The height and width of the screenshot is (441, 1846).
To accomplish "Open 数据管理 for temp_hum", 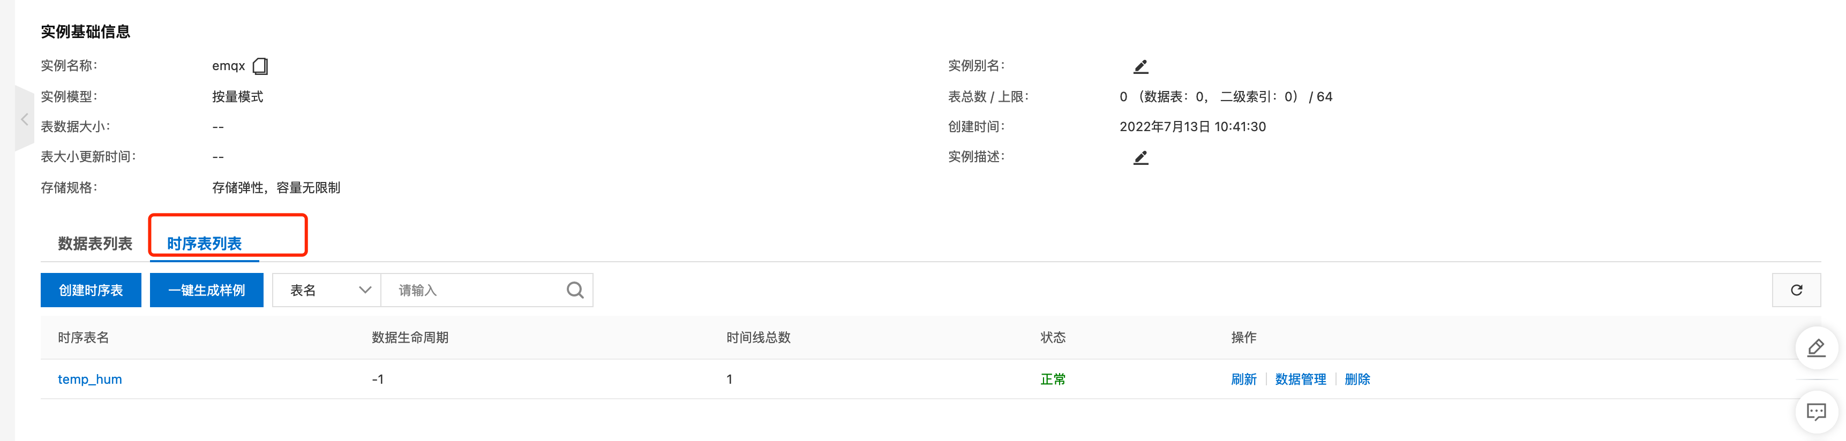I will pyautogui.click(x=1300, y=379).
